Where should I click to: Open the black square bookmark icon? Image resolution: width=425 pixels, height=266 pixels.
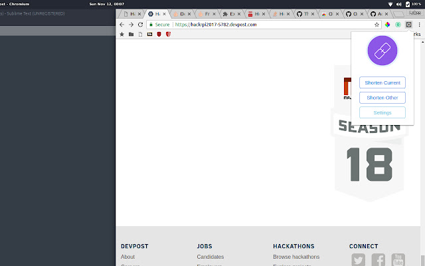click(149, 34)
